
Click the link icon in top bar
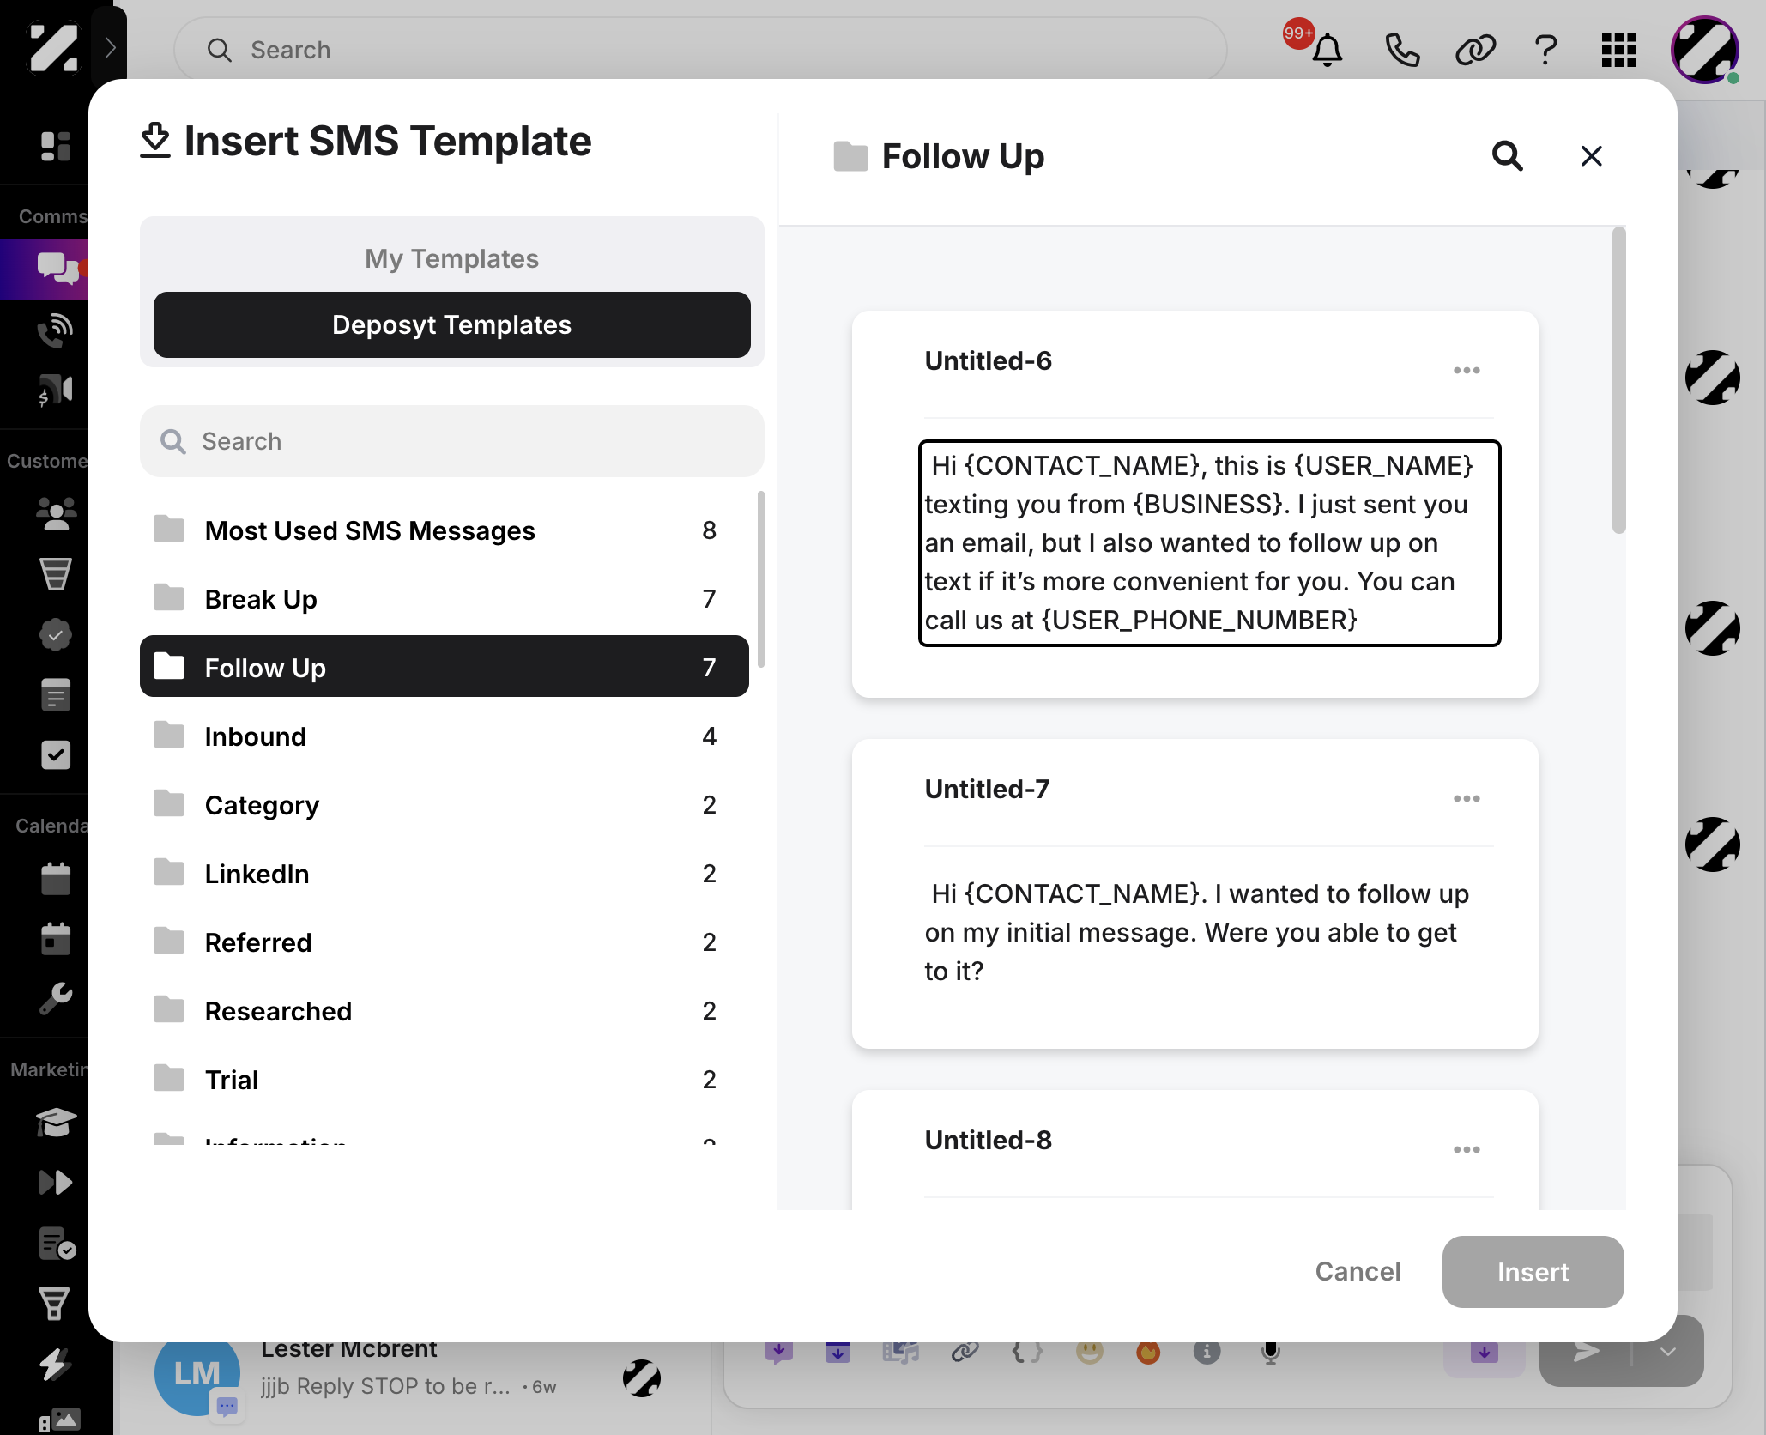coord(1475,50)
